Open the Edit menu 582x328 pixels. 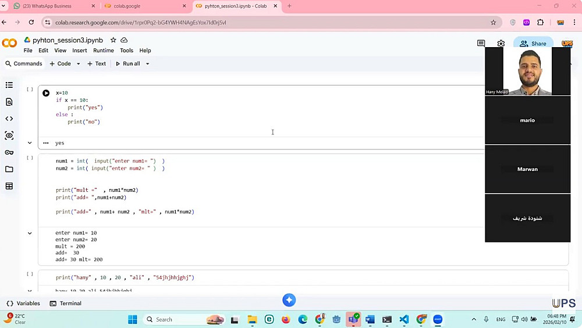[x=44, y=51]
